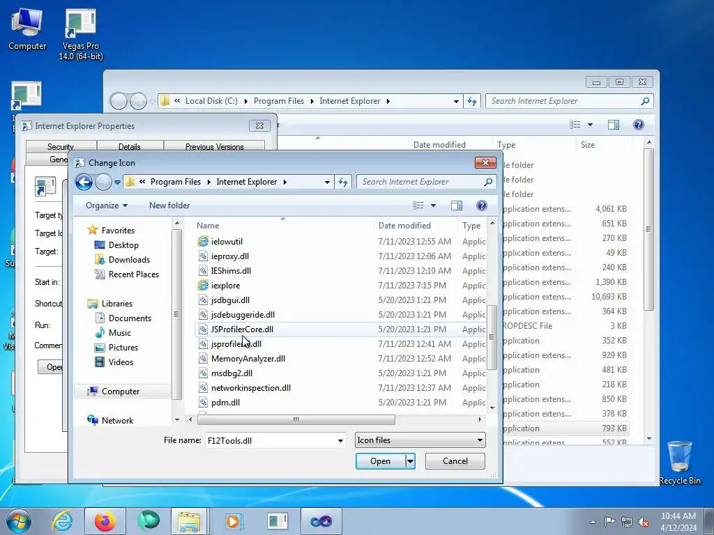Click Local Disk (C:) breadcrumb in Explorer window
This screenshot has width=714, height=535.
[211, 101]
